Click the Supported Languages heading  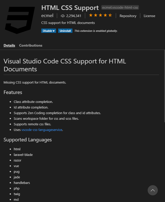(28, 140)
